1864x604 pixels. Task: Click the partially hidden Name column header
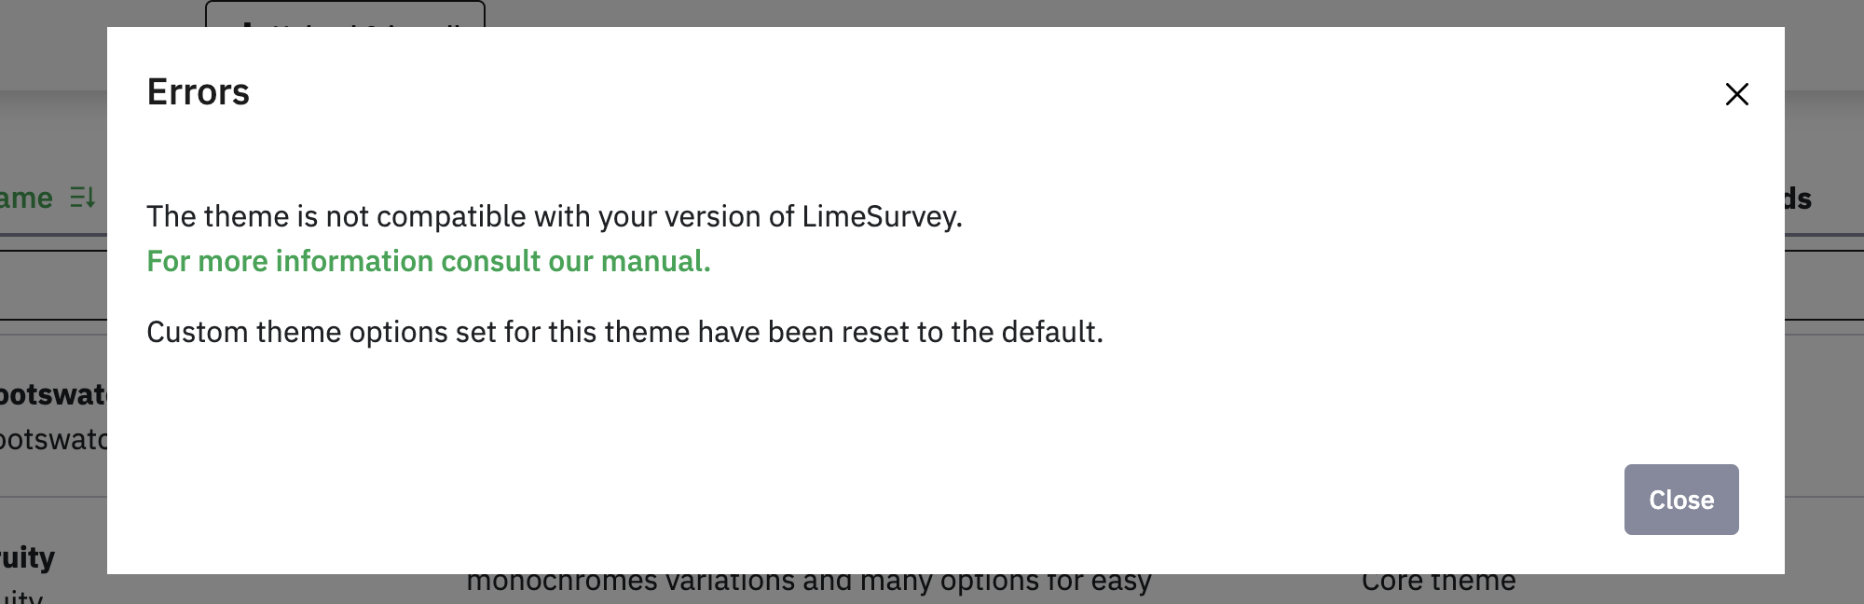click(26, 199)
